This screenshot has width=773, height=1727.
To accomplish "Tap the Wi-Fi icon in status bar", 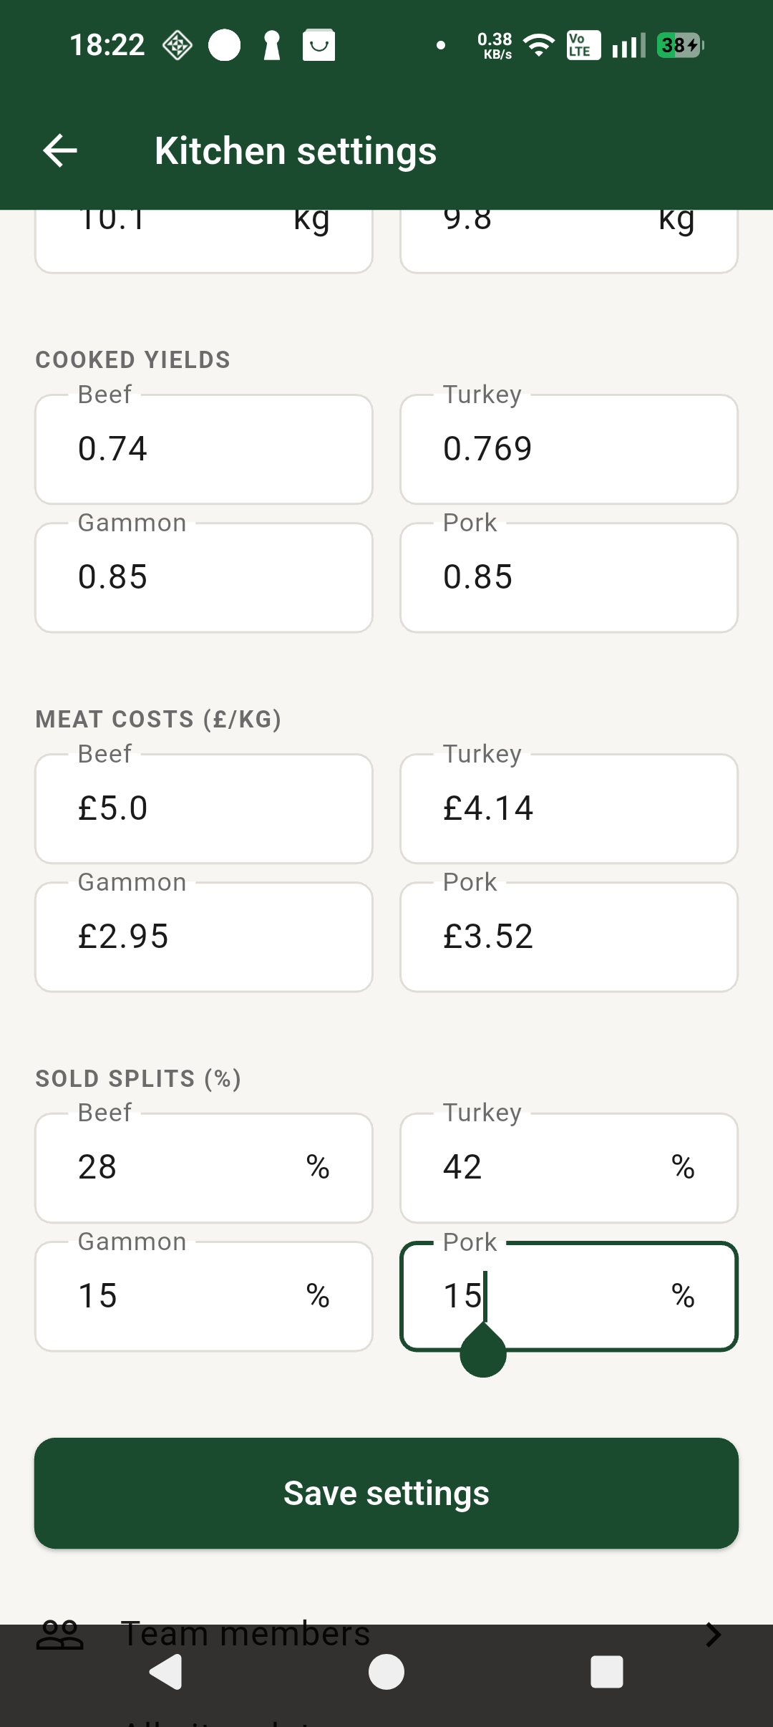I will click(539, 46).
